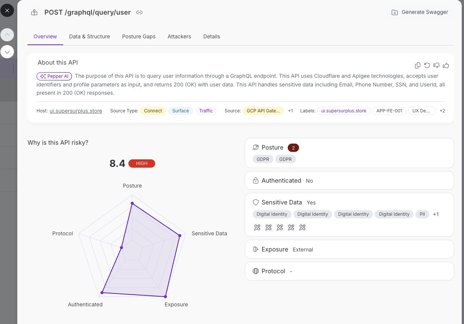Open the Posture Gaps tab
Image resolution: width=464 pixels, height=324 pixels.
pos(139,36)
